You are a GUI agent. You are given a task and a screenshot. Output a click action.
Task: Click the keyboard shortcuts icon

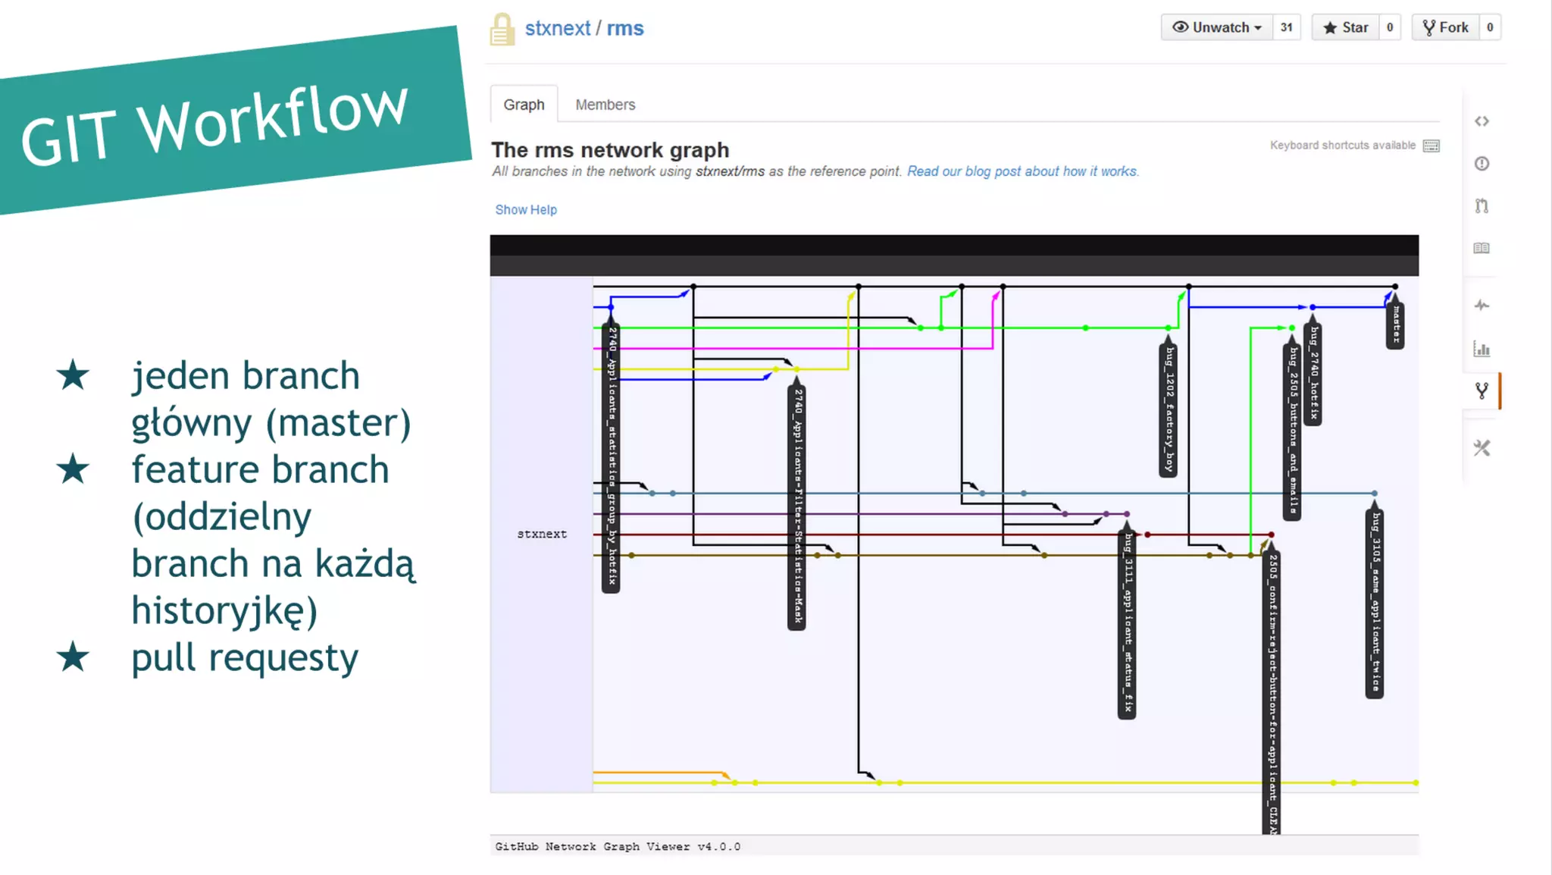pos(1431,146)
